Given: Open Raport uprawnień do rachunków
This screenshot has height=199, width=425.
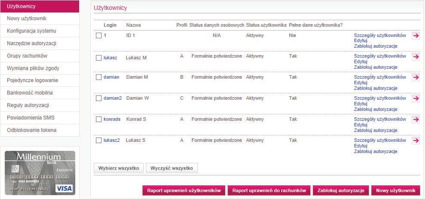Looking at the screenshot, I should pos(269,190).
